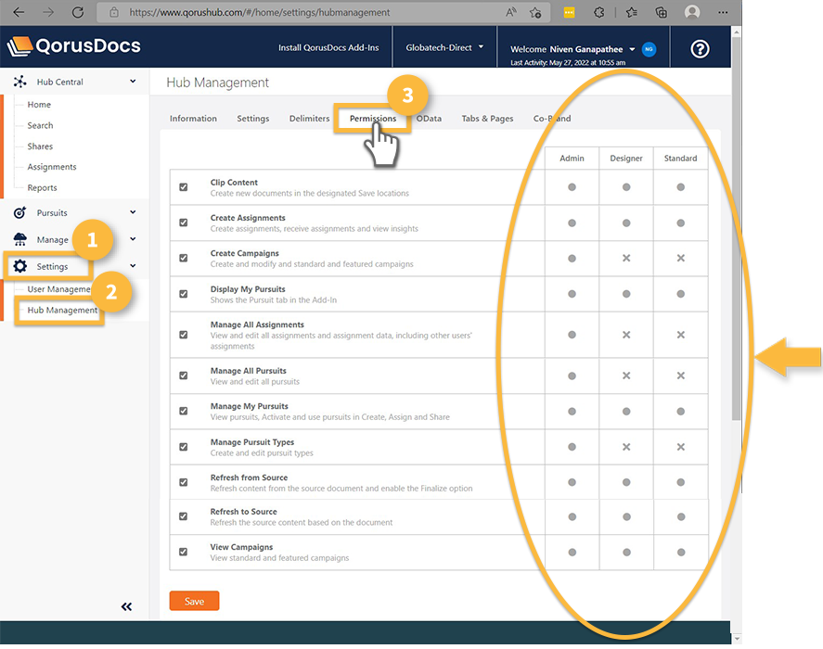Add page to favorites star icon
The height and width of the screenshot is (649, 823).
pyautogui.click(x=535, y=12)
